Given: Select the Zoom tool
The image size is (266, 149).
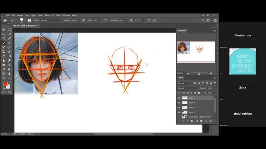Looking at the screenshot, I should click(4, 78).
